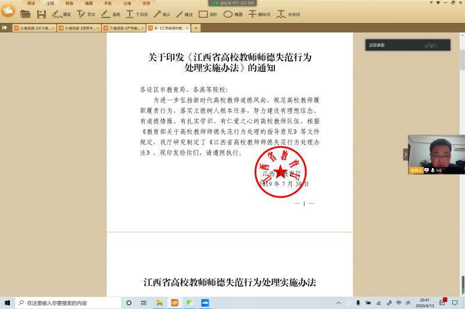Viewport: 465px width, 309px height.
Task: Select the 椭圆 ellipse tool
Action: [x=233, y=14]
